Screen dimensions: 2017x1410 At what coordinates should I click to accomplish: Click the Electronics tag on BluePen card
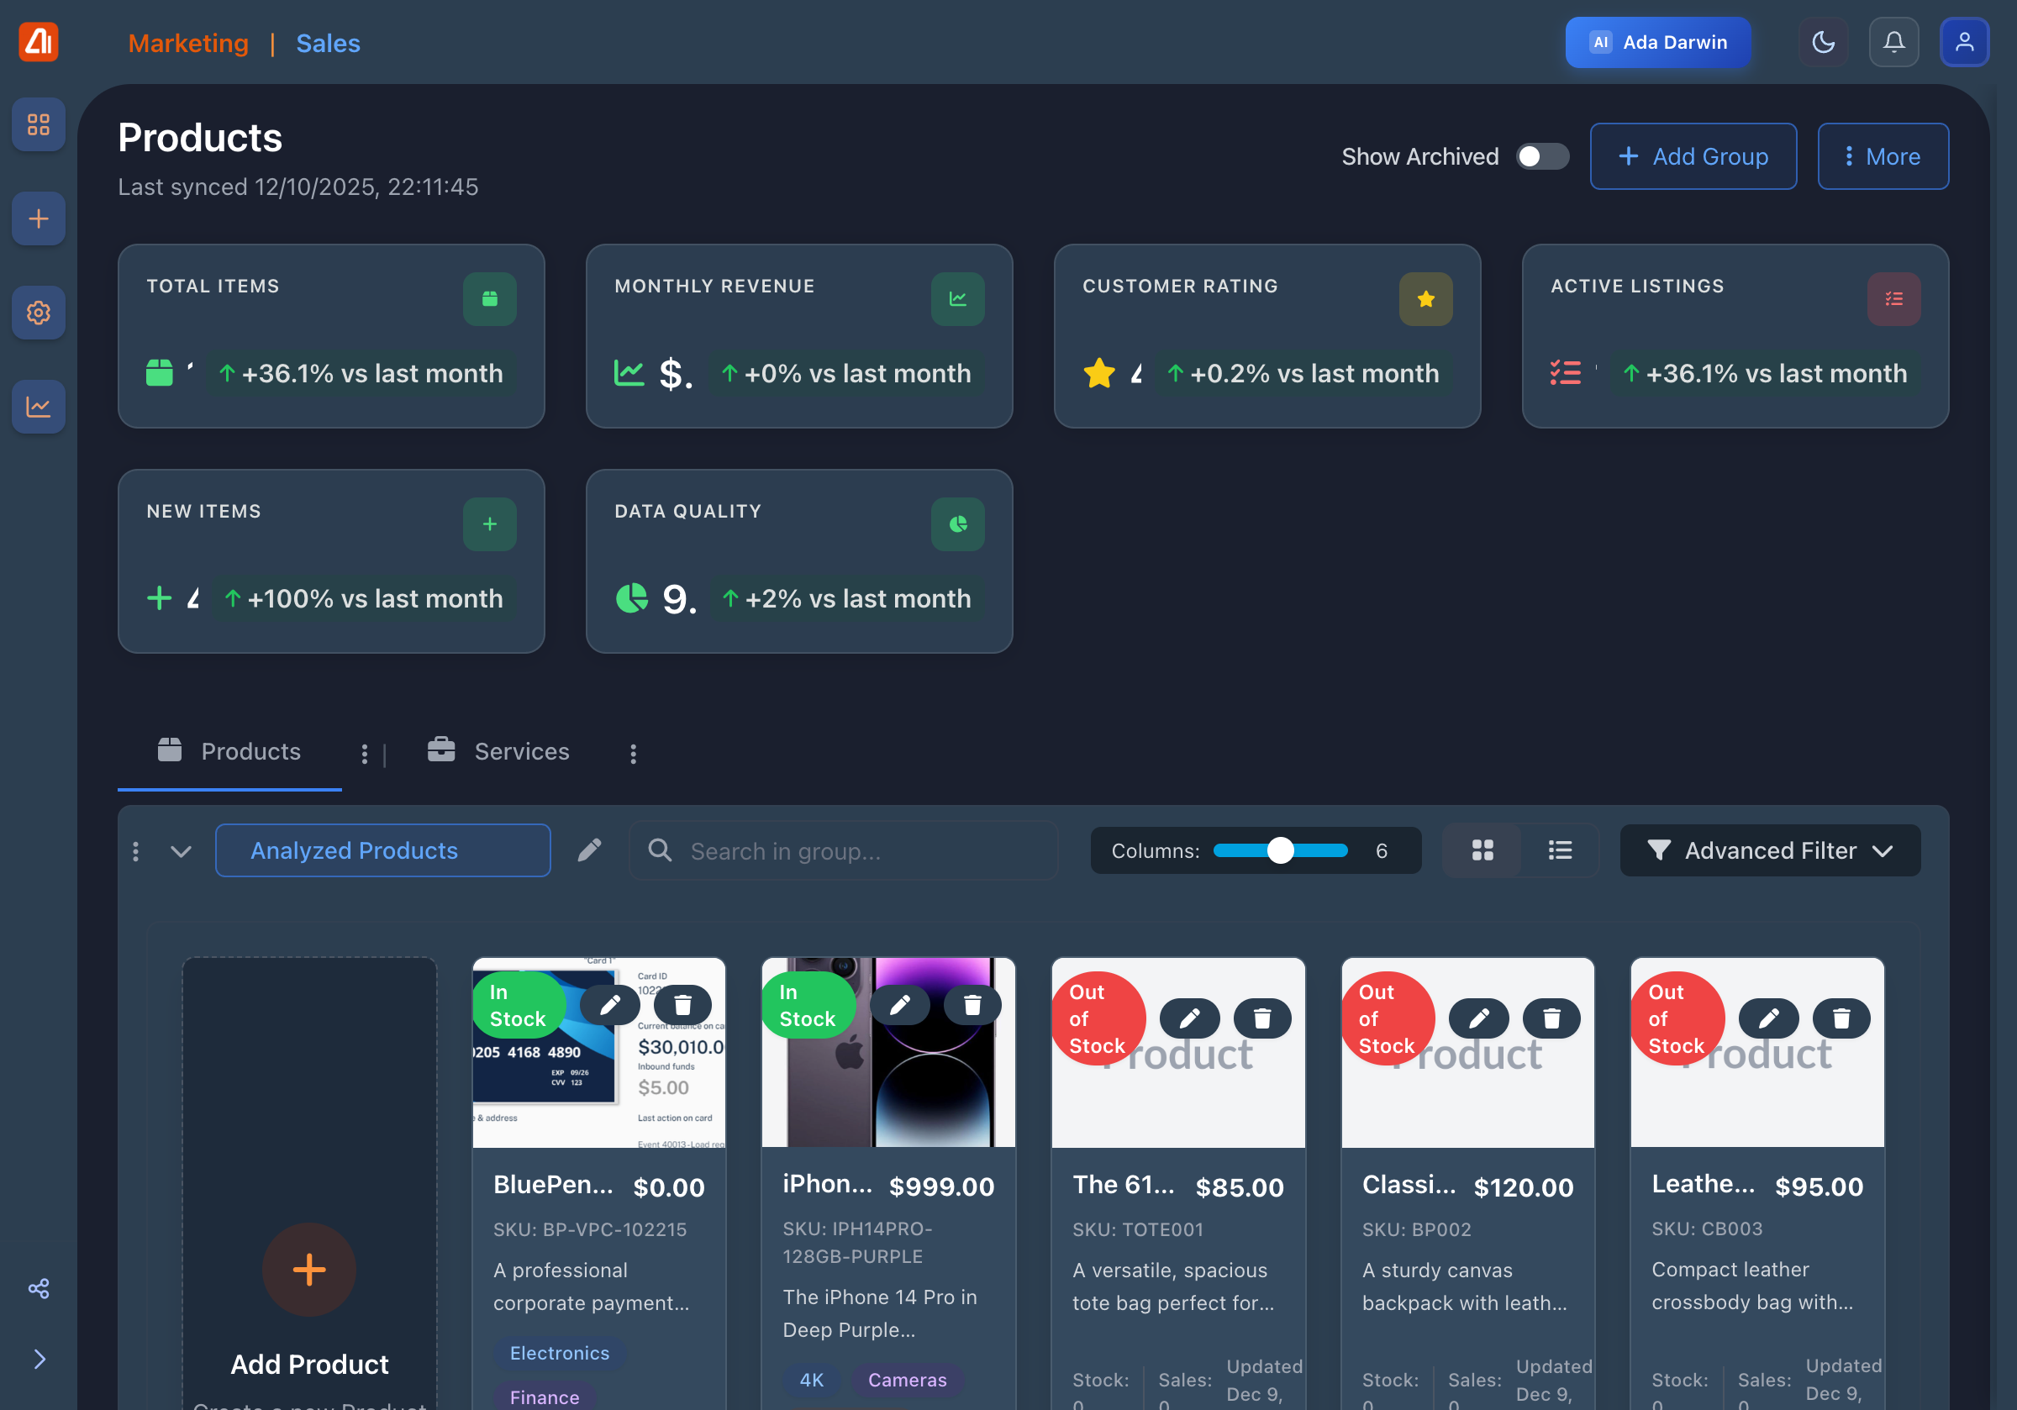(x=560, y=1353)
